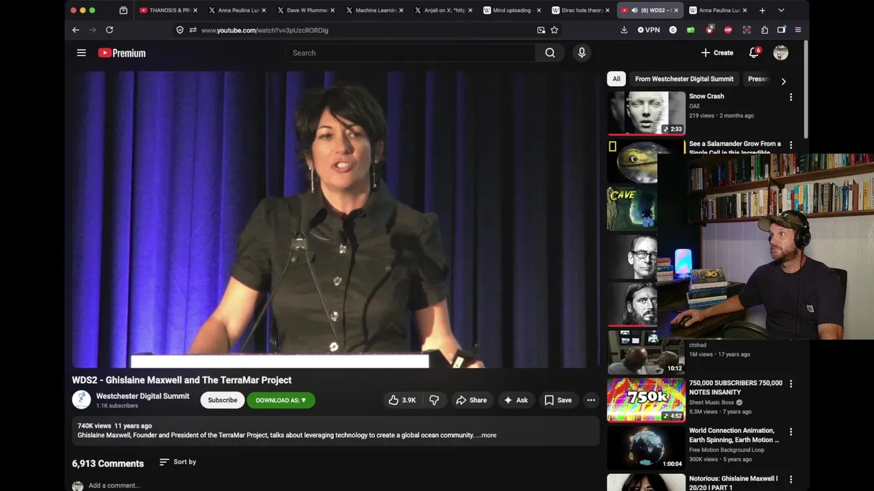Click the Ask button
This screenshot has width=874, height=491.
(x=516, y=400)
